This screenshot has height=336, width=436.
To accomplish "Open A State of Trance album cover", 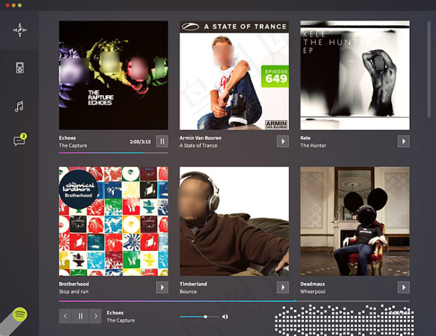I will pos(234,75).
